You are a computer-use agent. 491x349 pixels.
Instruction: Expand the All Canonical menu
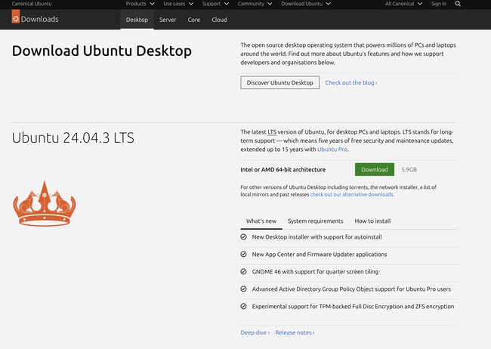tap(402, 4)
